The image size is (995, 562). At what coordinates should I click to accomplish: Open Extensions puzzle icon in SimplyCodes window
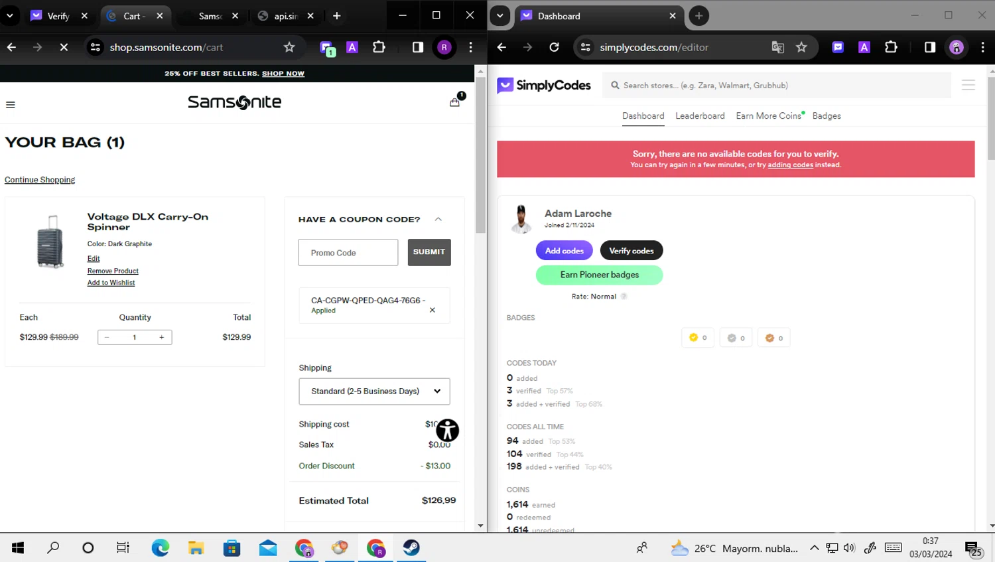coord(891,47)
